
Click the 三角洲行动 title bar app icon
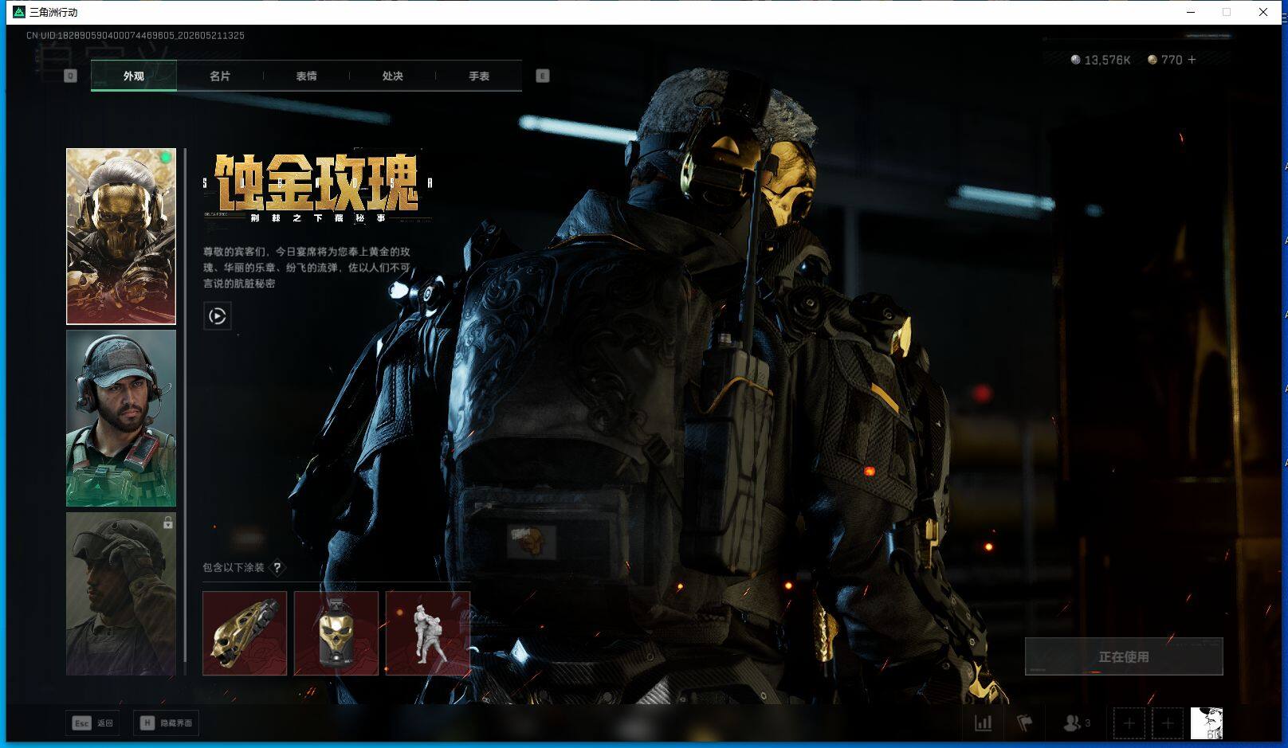click(x=19, y=12)
